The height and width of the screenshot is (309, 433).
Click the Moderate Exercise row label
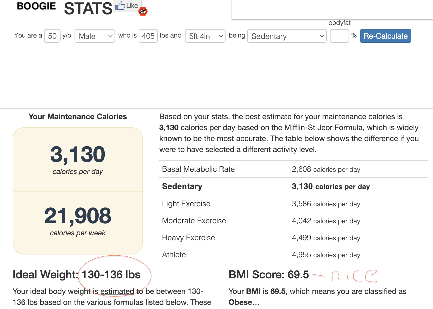pos(194,221)
